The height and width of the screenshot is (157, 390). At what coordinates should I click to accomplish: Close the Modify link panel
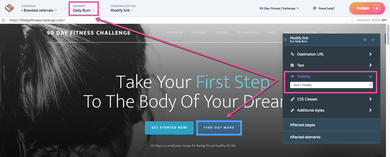[x=373, y=40]
